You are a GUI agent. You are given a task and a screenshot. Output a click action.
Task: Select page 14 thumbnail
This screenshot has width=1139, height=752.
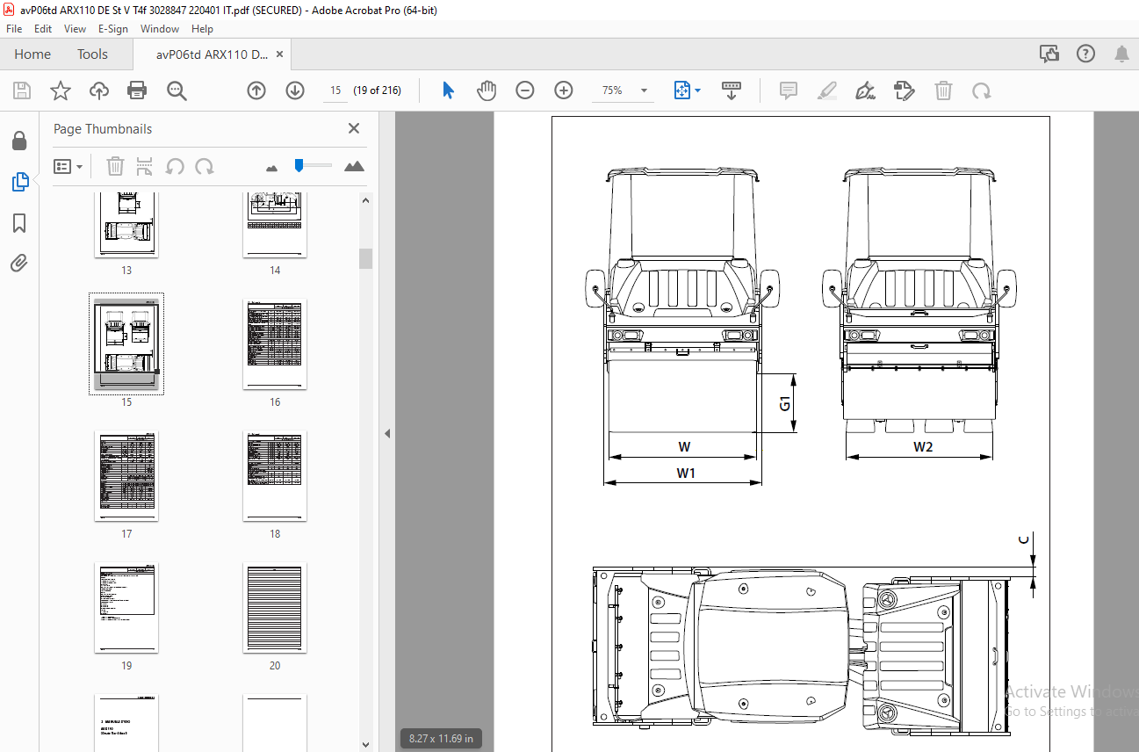click(x=275, y=224)
